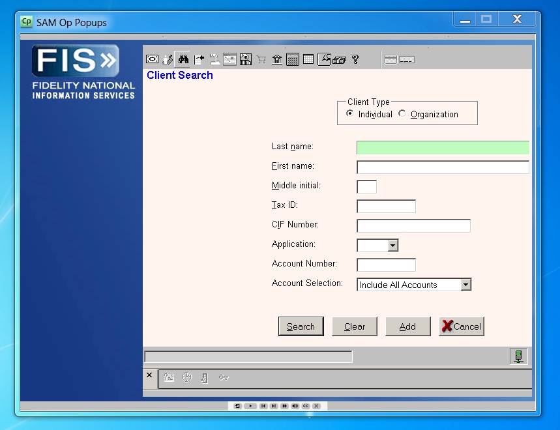
Task: Click the card-style panel icon in toolbar
Action: point(391,59)
